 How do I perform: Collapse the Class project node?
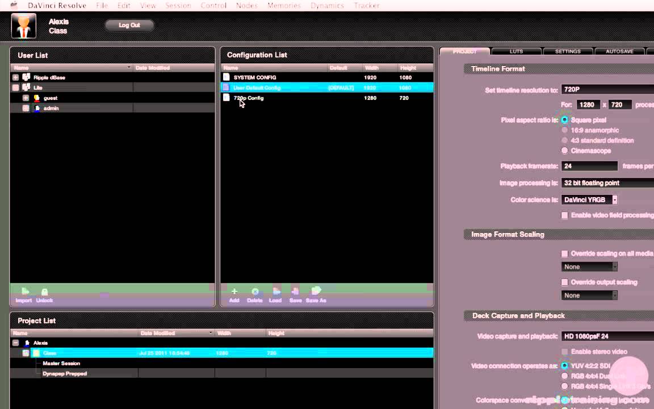[26, 353]
